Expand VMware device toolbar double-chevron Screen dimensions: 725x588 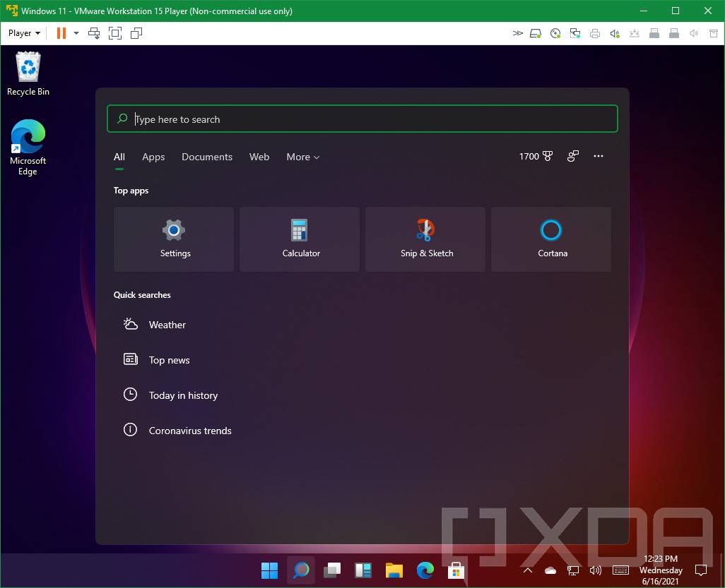[518, 33]
